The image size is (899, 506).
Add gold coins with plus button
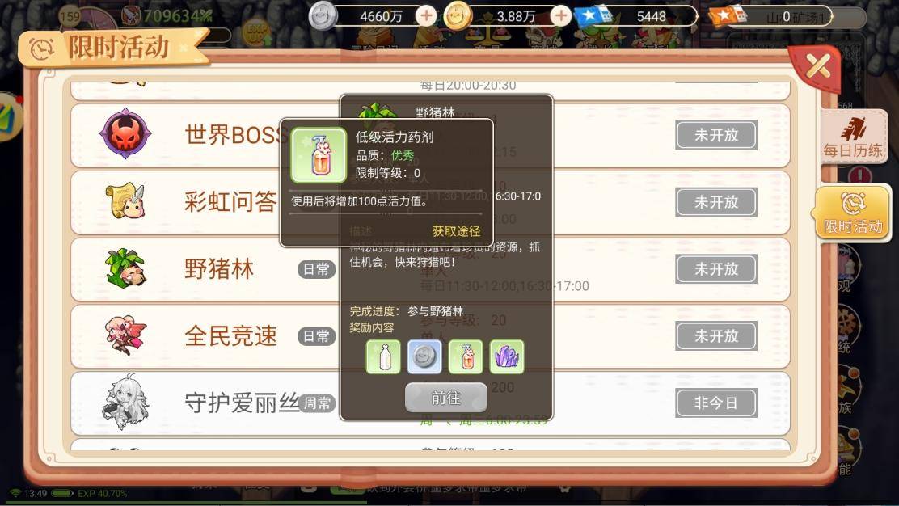(561, 15)
